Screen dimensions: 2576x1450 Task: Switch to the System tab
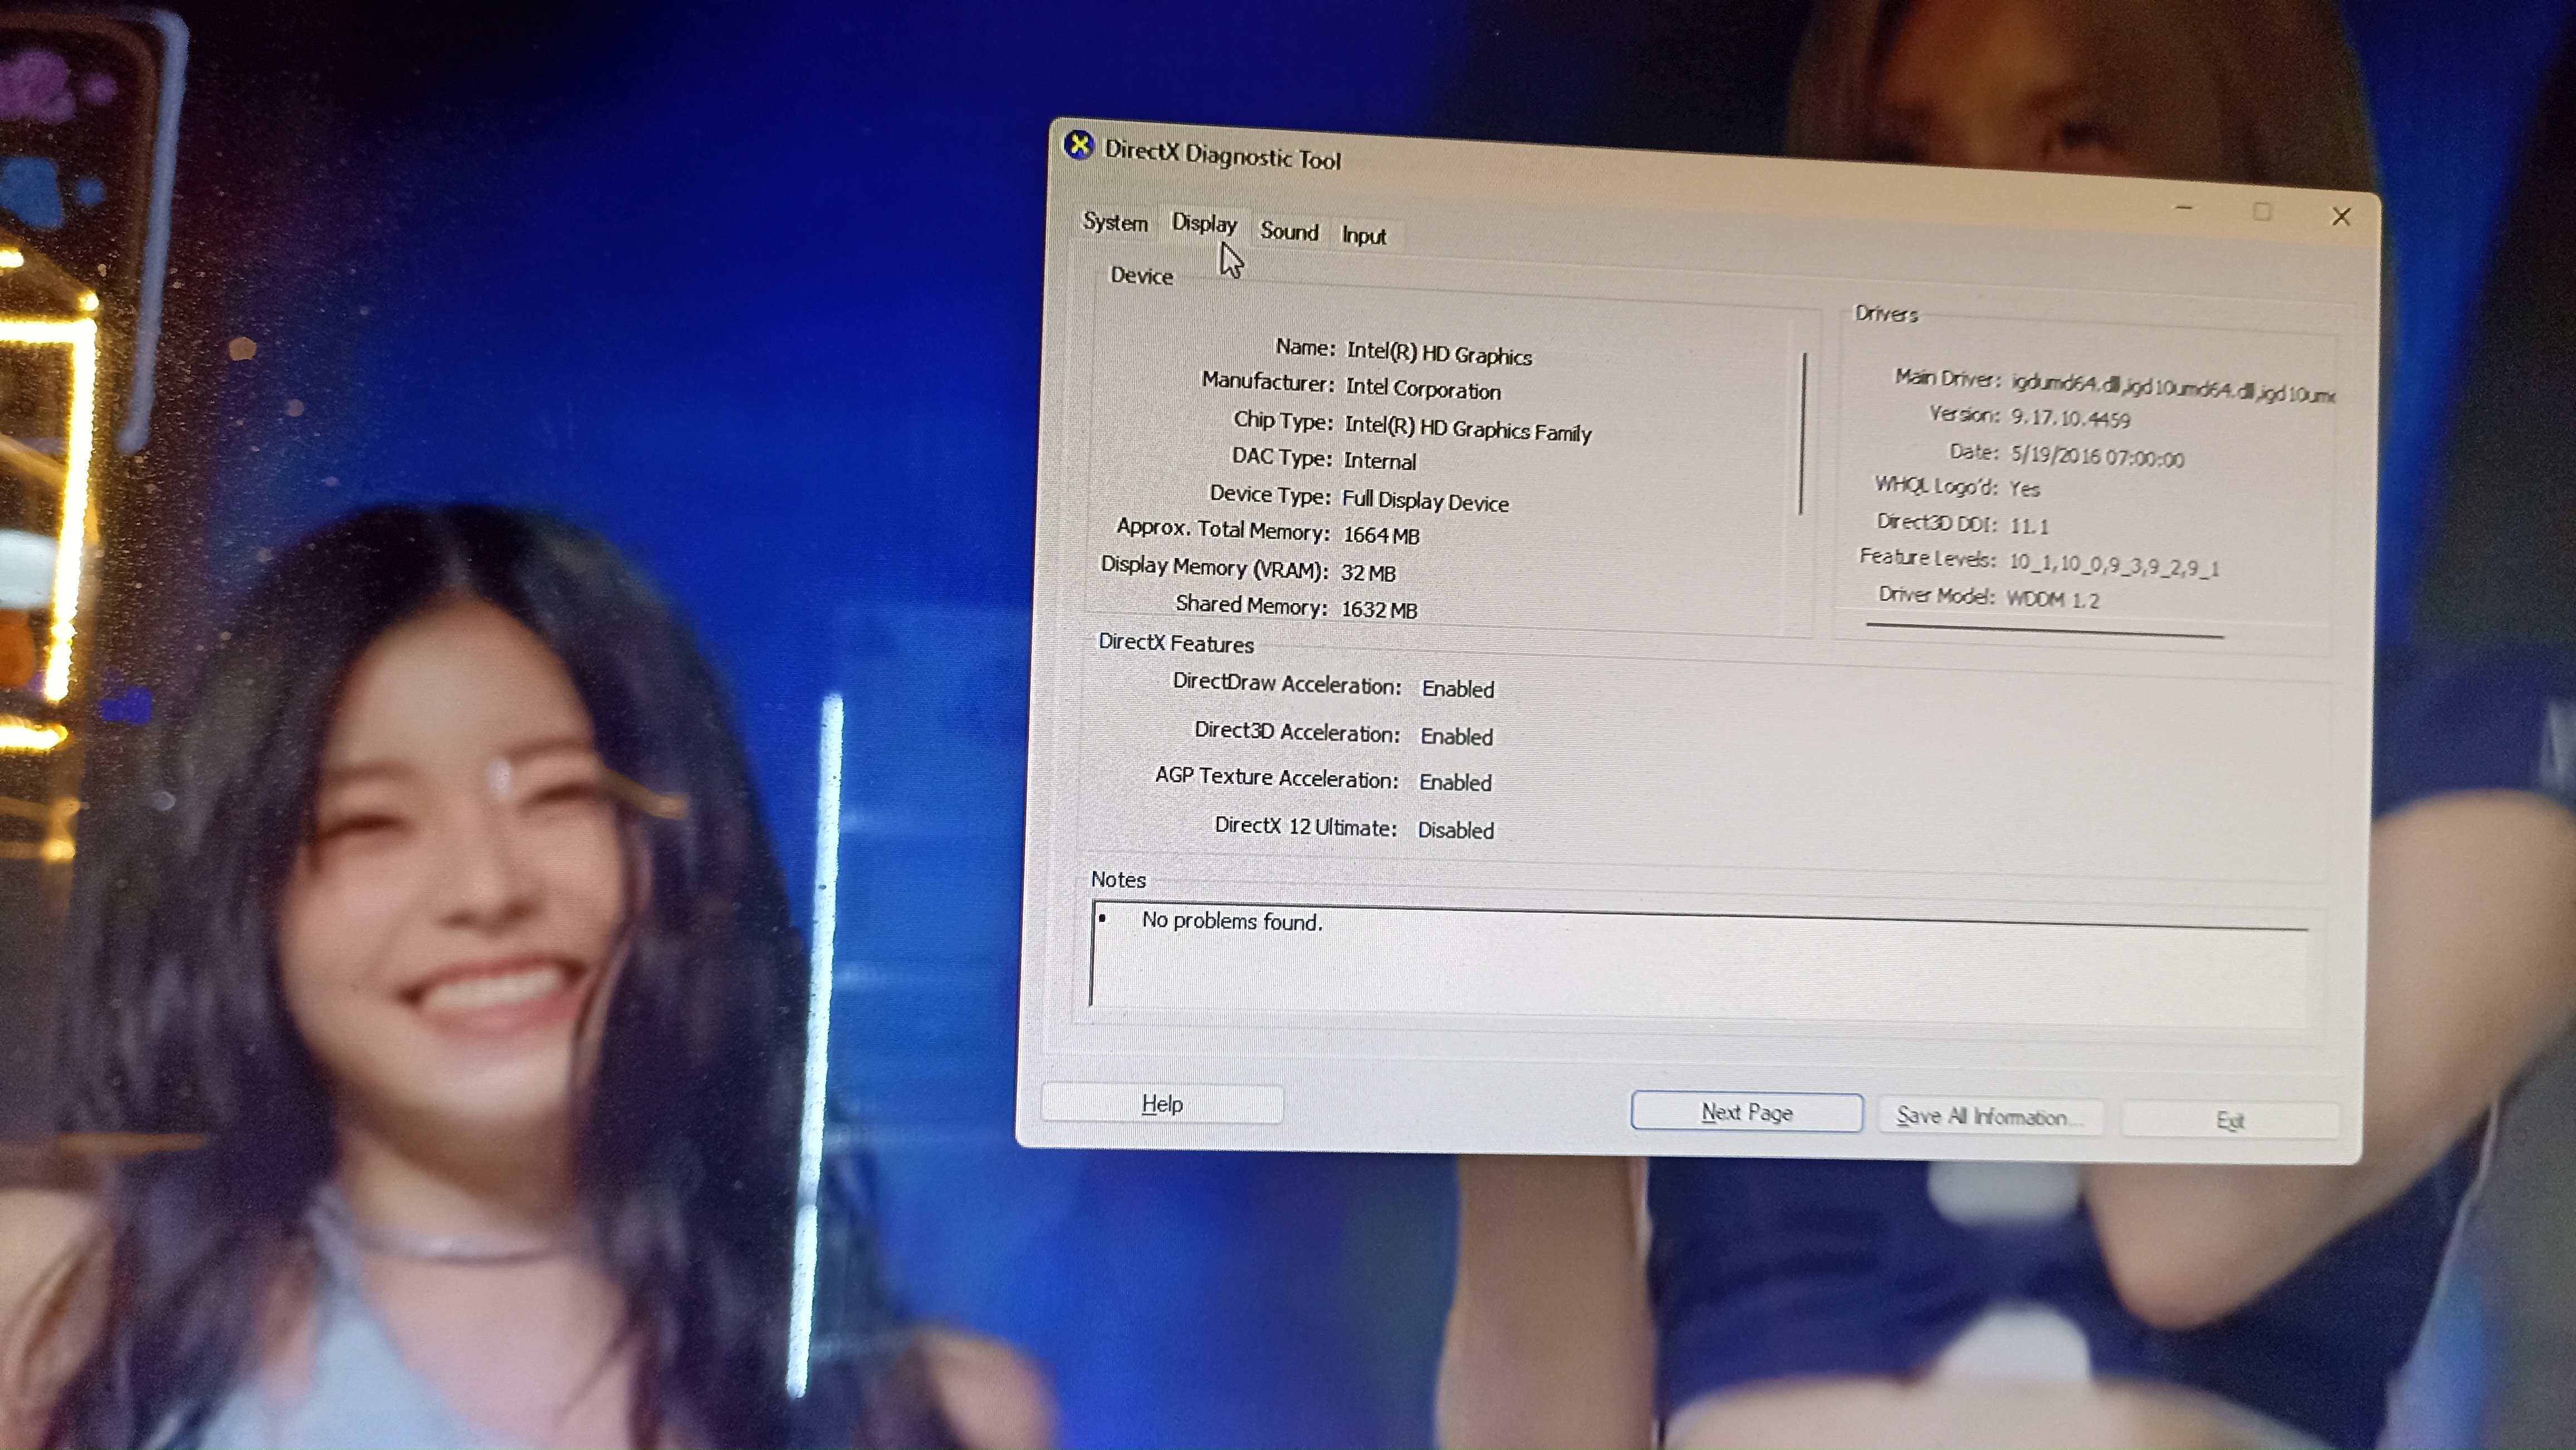click(x=1115, y=222)
